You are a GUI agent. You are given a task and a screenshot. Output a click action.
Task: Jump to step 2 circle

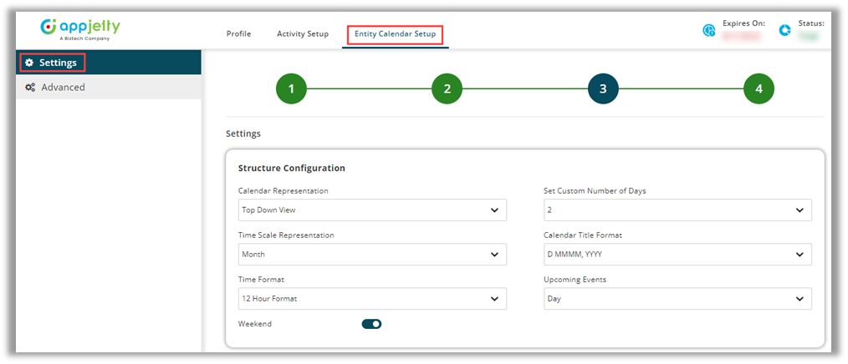[447, 88]
